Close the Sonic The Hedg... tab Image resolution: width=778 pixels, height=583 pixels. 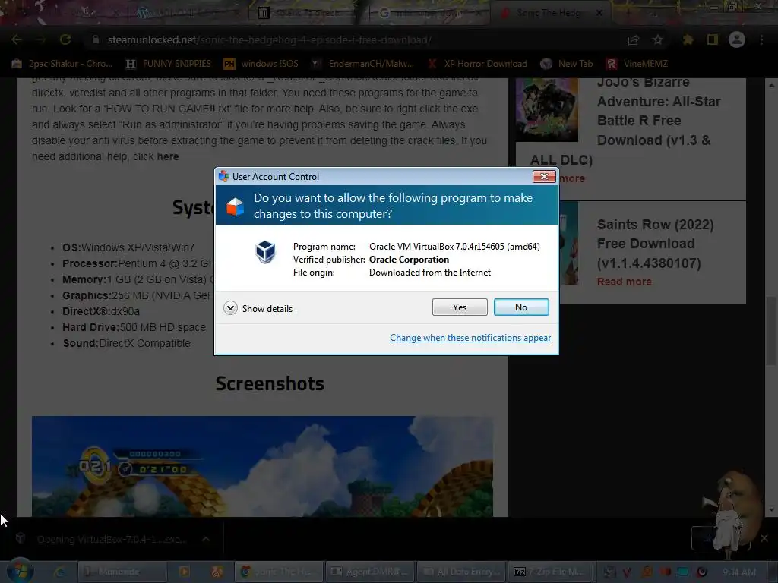[599, 13]
